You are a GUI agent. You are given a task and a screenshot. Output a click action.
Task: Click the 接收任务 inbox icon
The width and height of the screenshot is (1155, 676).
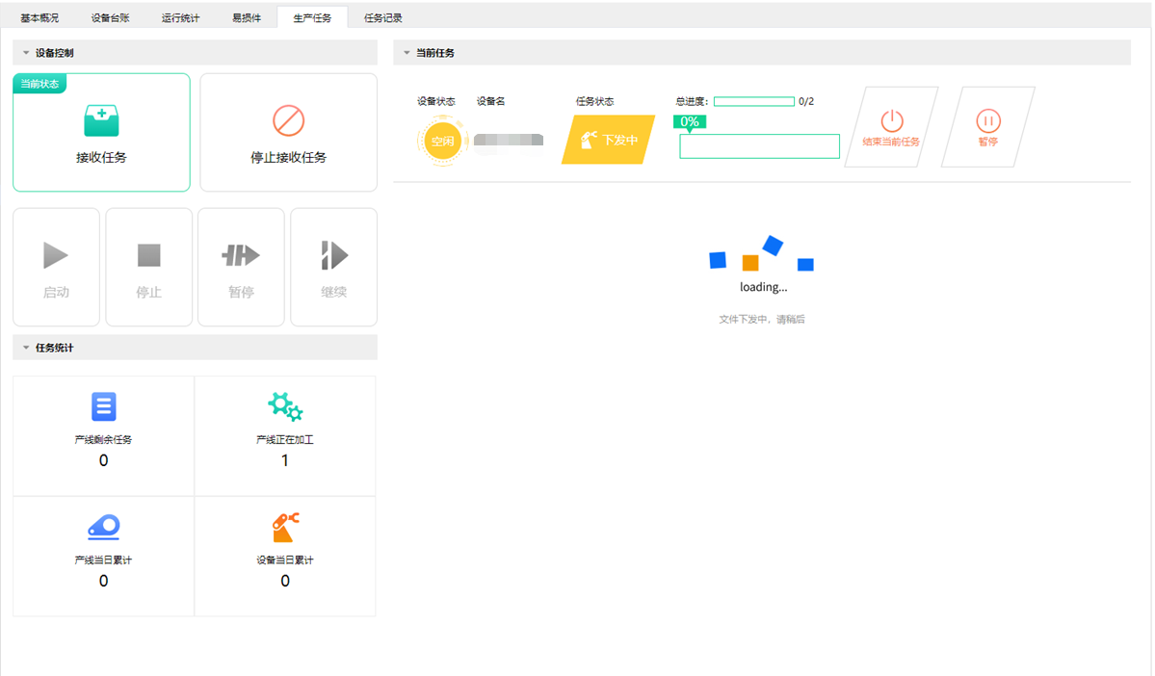click(101, 121)
